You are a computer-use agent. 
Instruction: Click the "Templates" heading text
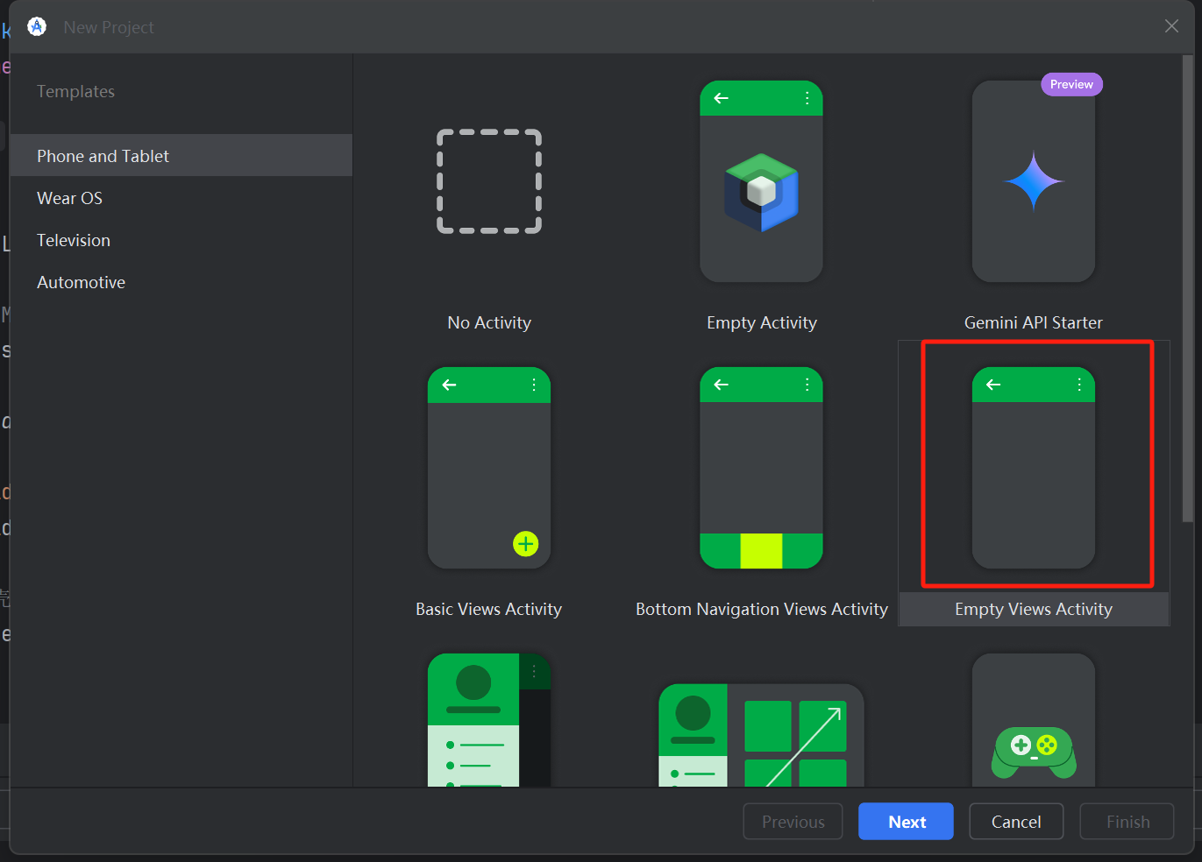coord(75,91)
